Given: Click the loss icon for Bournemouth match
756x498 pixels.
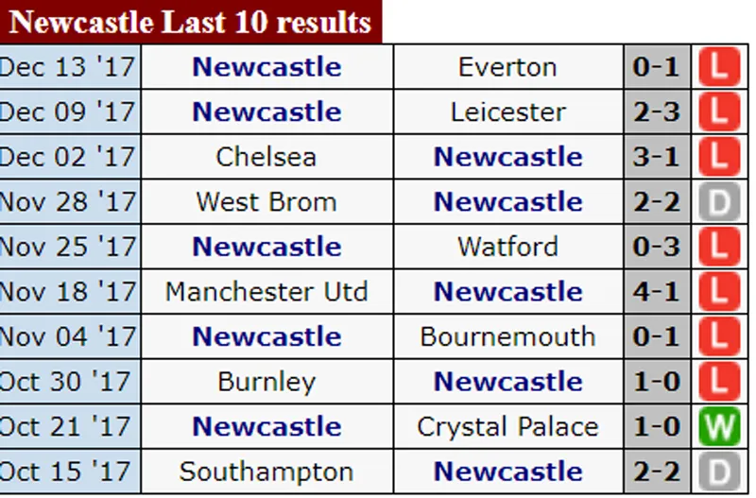Looking at the screenshot, I should pyautogui.click(x=718, y=337).
